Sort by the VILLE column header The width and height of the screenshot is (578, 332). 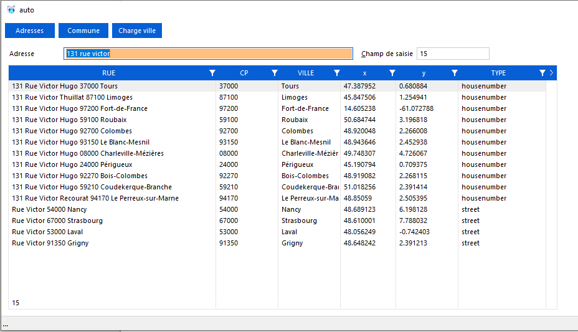(305, 73)
